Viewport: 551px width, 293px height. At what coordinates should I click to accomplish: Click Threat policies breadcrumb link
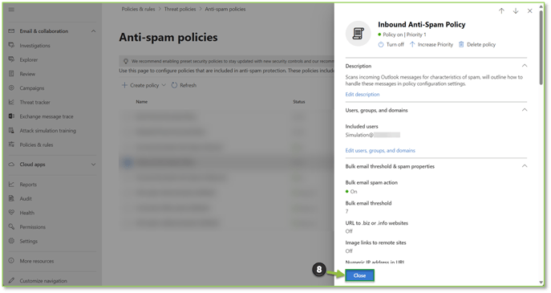(180, 9)
